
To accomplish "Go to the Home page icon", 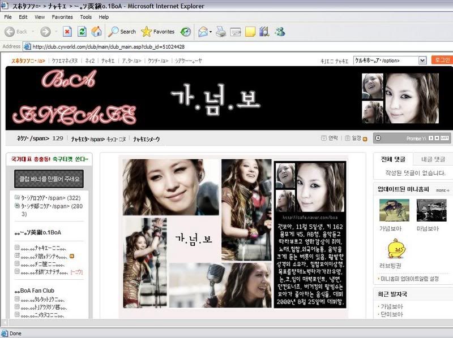I will 96,32.
